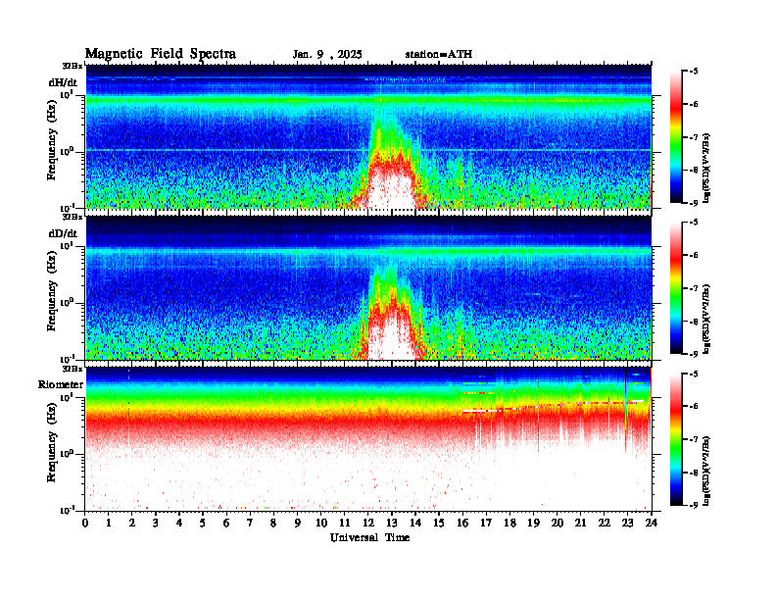Click the dH/dt panel color scale bar
The image size is (776, 600).
coord(676,137)
